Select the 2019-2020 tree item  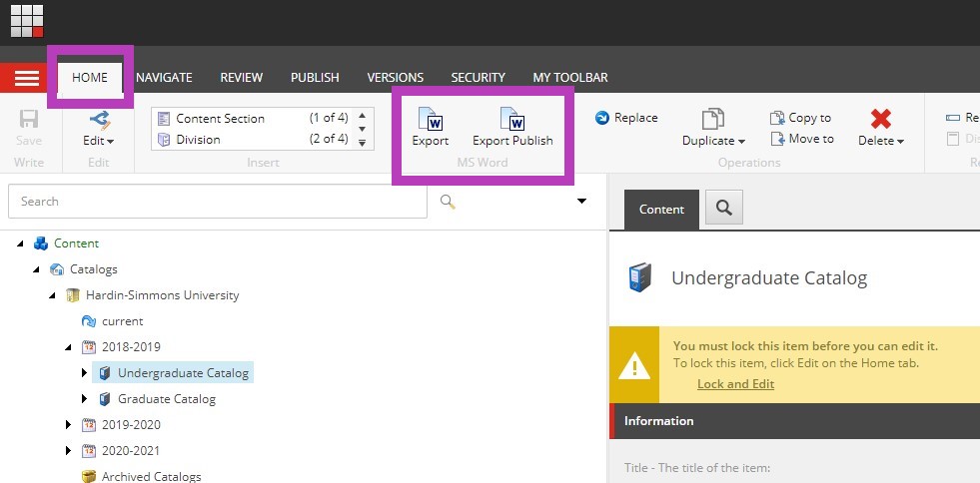(x=131, y=425)
